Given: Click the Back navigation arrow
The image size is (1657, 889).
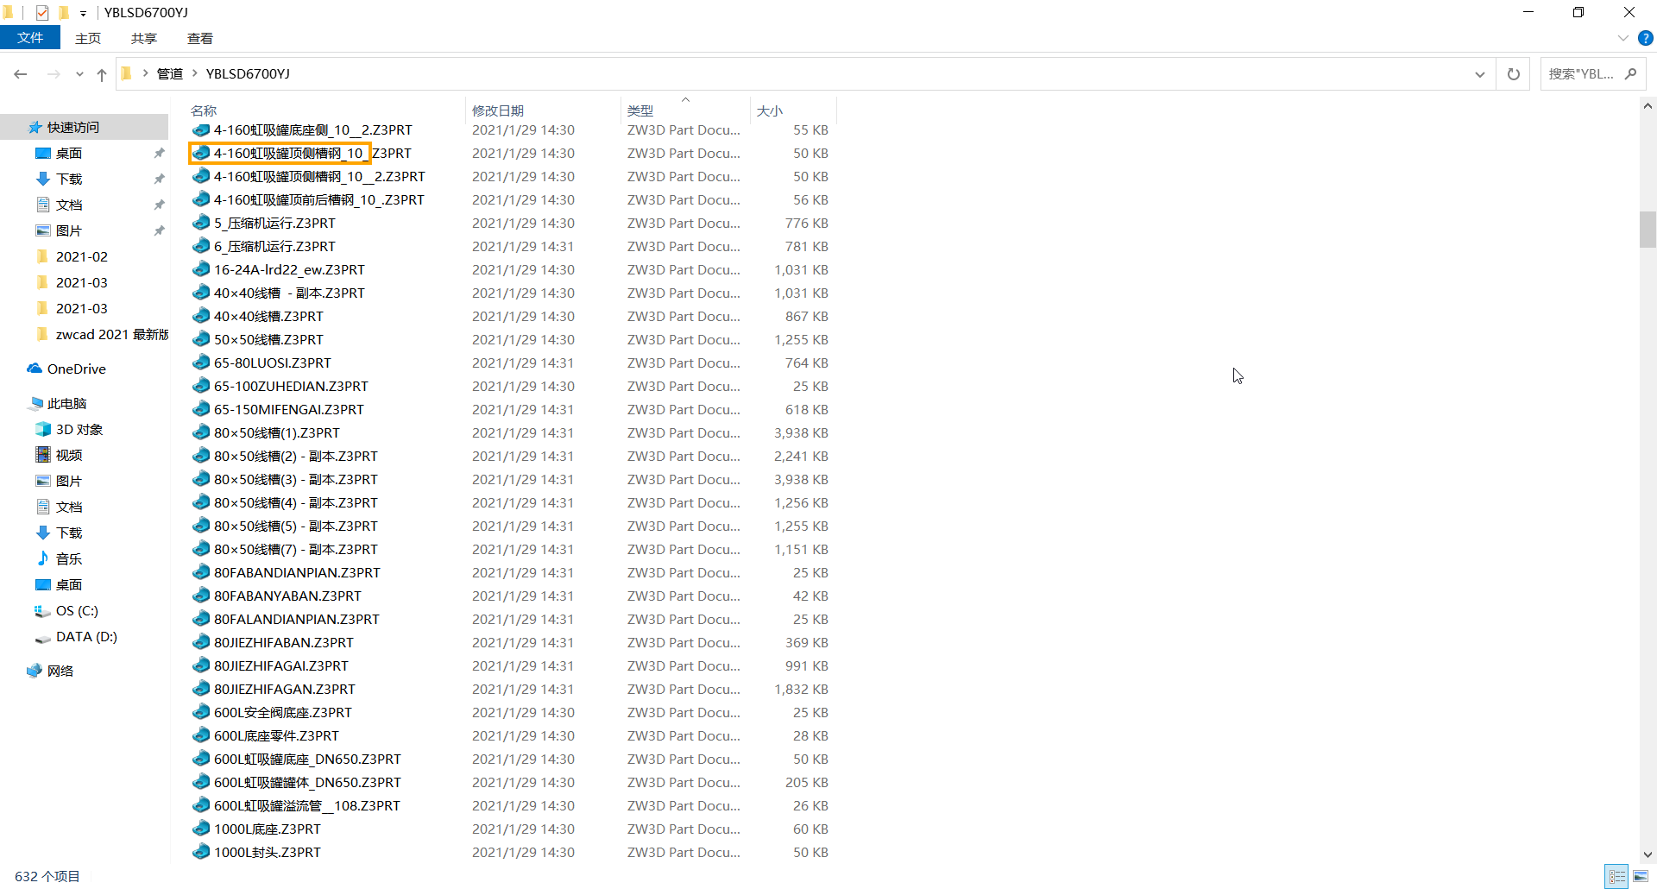Looking at the screenshot, I should [x=21, y=74].
